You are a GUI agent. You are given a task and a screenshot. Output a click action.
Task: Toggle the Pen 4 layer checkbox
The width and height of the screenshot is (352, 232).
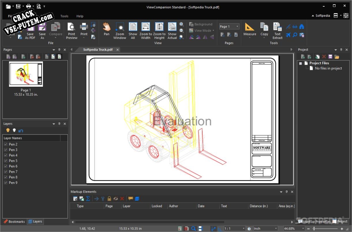[5, 155]
